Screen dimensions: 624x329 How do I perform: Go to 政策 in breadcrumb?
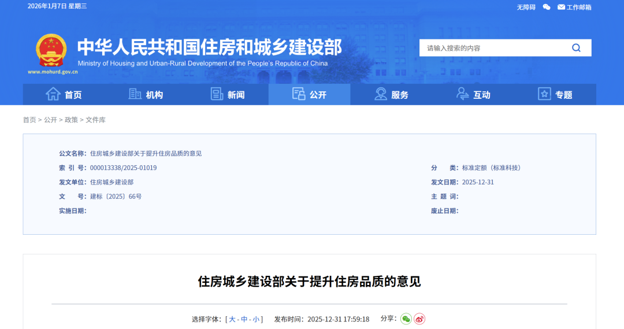[x=71, y=120]
